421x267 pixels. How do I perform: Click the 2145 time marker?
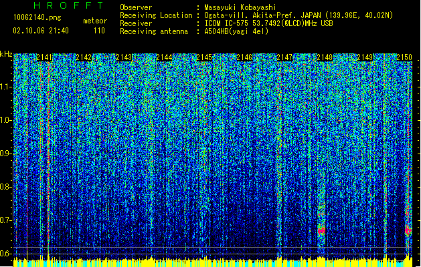[204, 57]
